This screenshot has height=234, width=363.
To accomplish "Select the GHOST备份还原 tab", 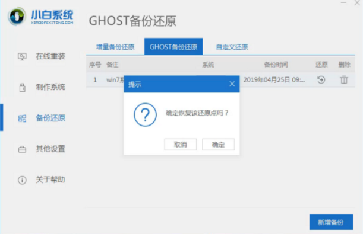I will [x=173, y=47].
